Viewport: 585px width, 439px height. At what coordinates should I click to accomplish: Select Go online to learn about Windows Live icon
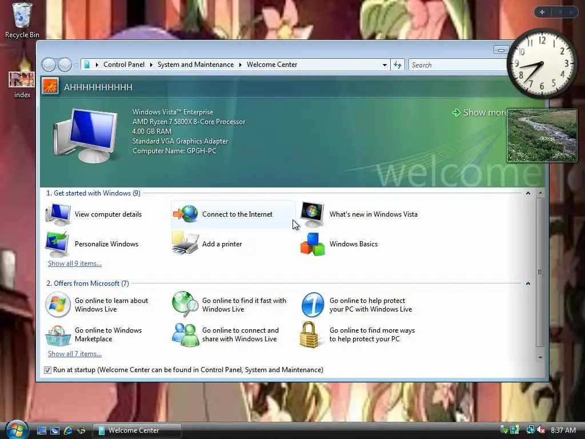click(x=58, y=305)
